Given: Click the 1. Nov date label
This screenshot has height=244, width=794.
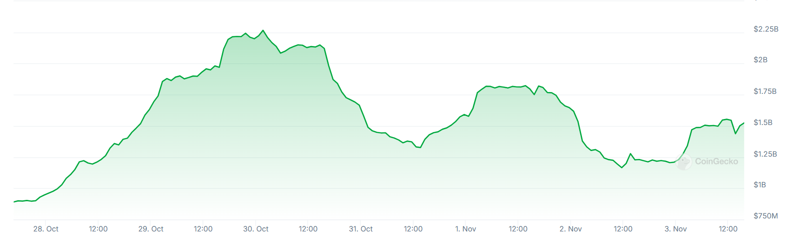Looking at the screenshot, I should tap(466, 229).
